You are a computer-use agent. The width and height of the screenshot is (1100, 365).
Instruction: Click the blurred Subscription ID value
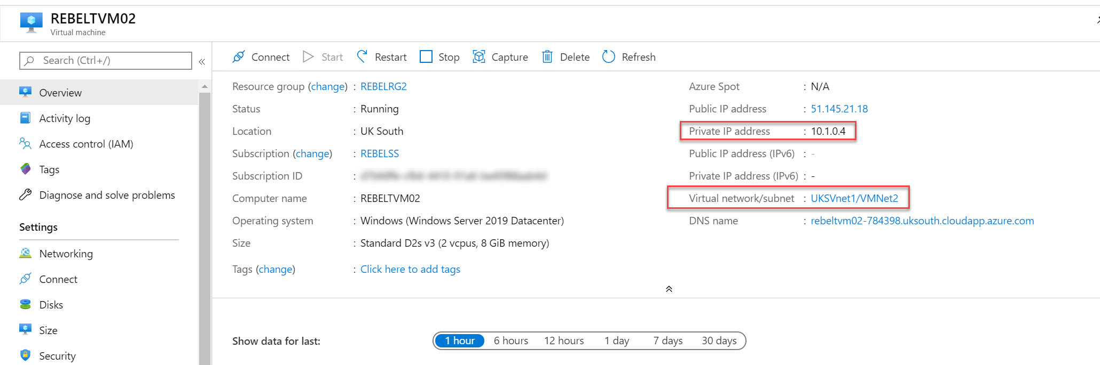coord(454,176)
